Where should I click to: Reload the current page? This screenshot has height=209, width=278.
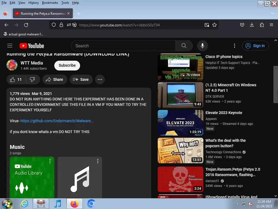(x=26, y=25)
